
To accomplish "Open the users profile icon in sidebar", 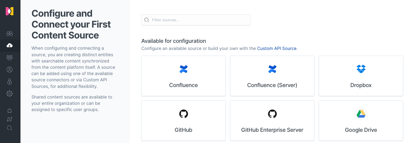I will click(10, 70).
